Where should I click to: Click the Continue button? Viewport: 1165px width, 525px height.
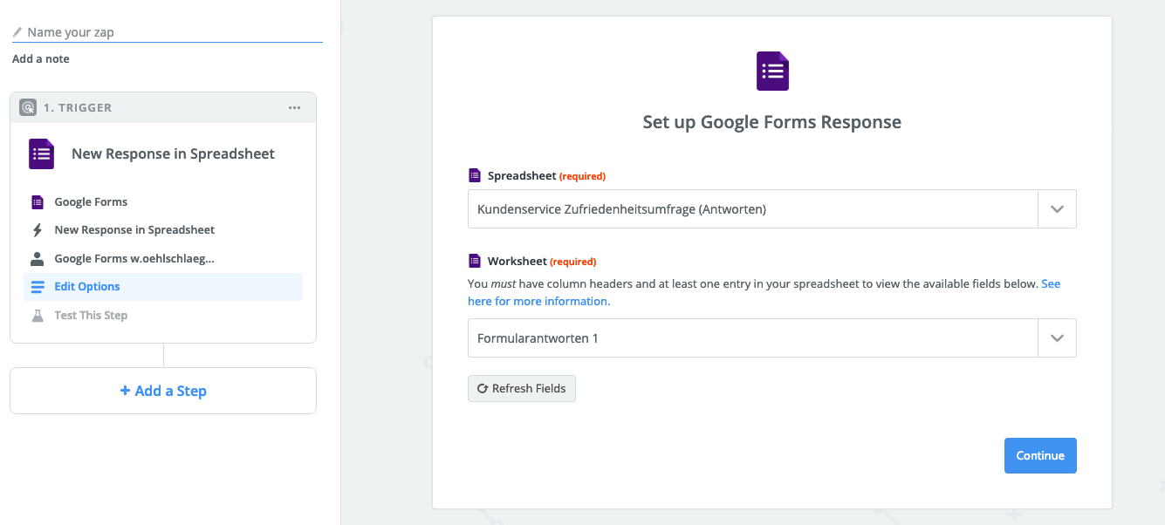pos(1040,455)
